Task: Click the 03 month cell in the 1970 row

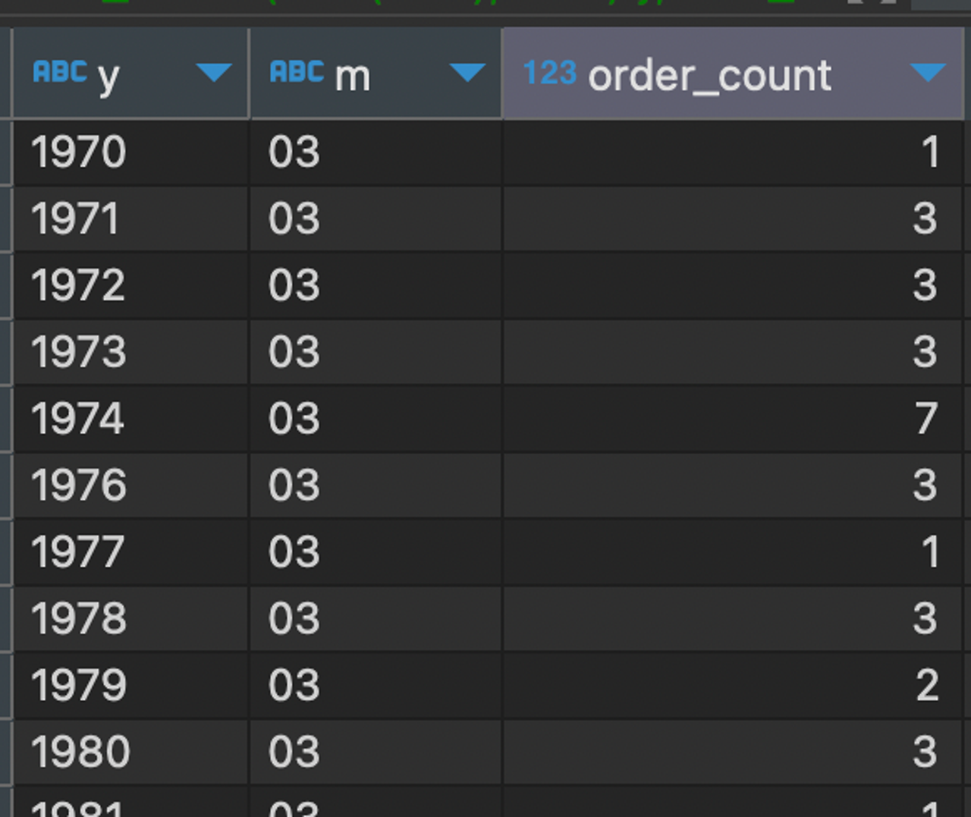Action: (x=376, y=152)
